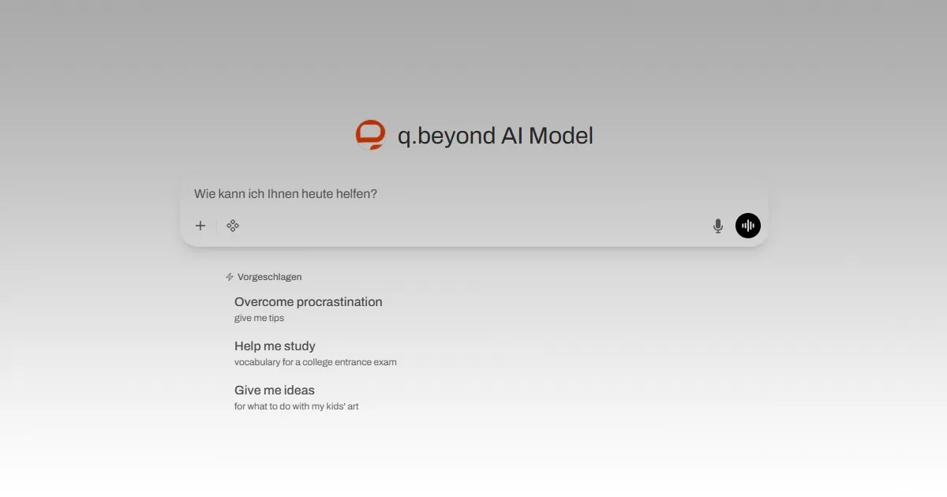The height and width of the screenshot is (497, 947).
Task: Choose the Help me study prompt
Action: coord(275,346)
